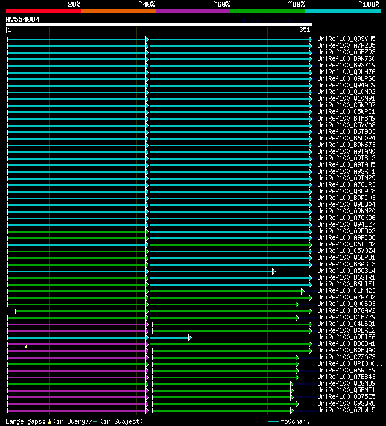Viewport: 386px width, 426px height.
Task: Click end arrow of A5C3L4 alignment
Action: click(x=274, y=271)
